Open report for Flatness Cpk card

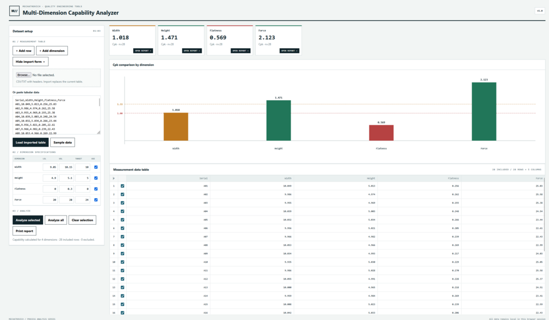click(x=240, y=51)
